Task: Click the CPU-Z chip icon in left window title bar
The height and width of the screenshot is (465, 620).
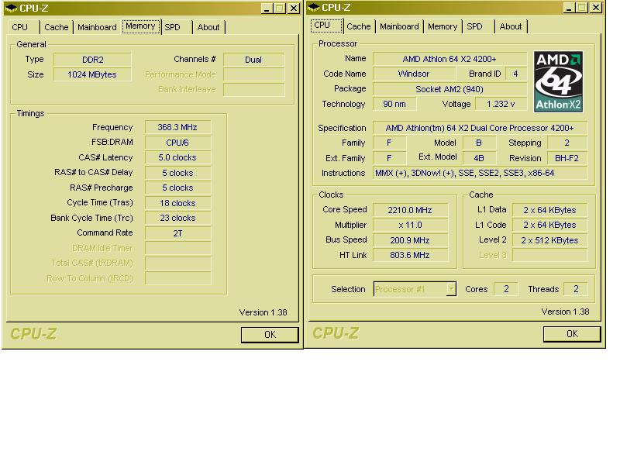Action: [11, 8]
